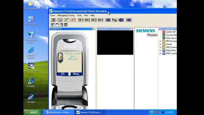
Task: Activate the SK1 soft key button
Action: 81,20
